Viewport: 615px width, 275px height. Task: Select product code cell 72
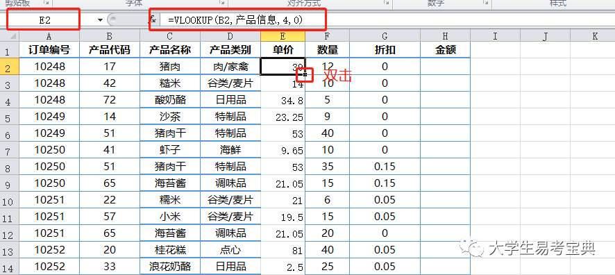[110, 99]
